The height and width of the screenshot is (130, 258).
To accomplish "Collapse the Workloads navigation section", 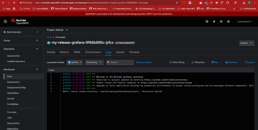I will (x=21, y=69).
